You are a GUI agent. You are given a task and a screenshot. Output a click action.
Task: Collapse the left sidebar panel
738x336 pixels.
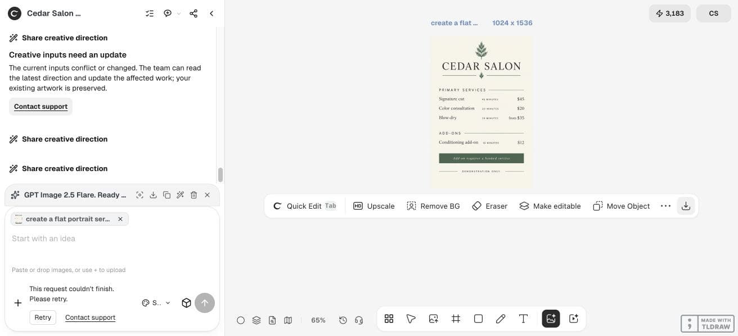[x=211, y=13]
